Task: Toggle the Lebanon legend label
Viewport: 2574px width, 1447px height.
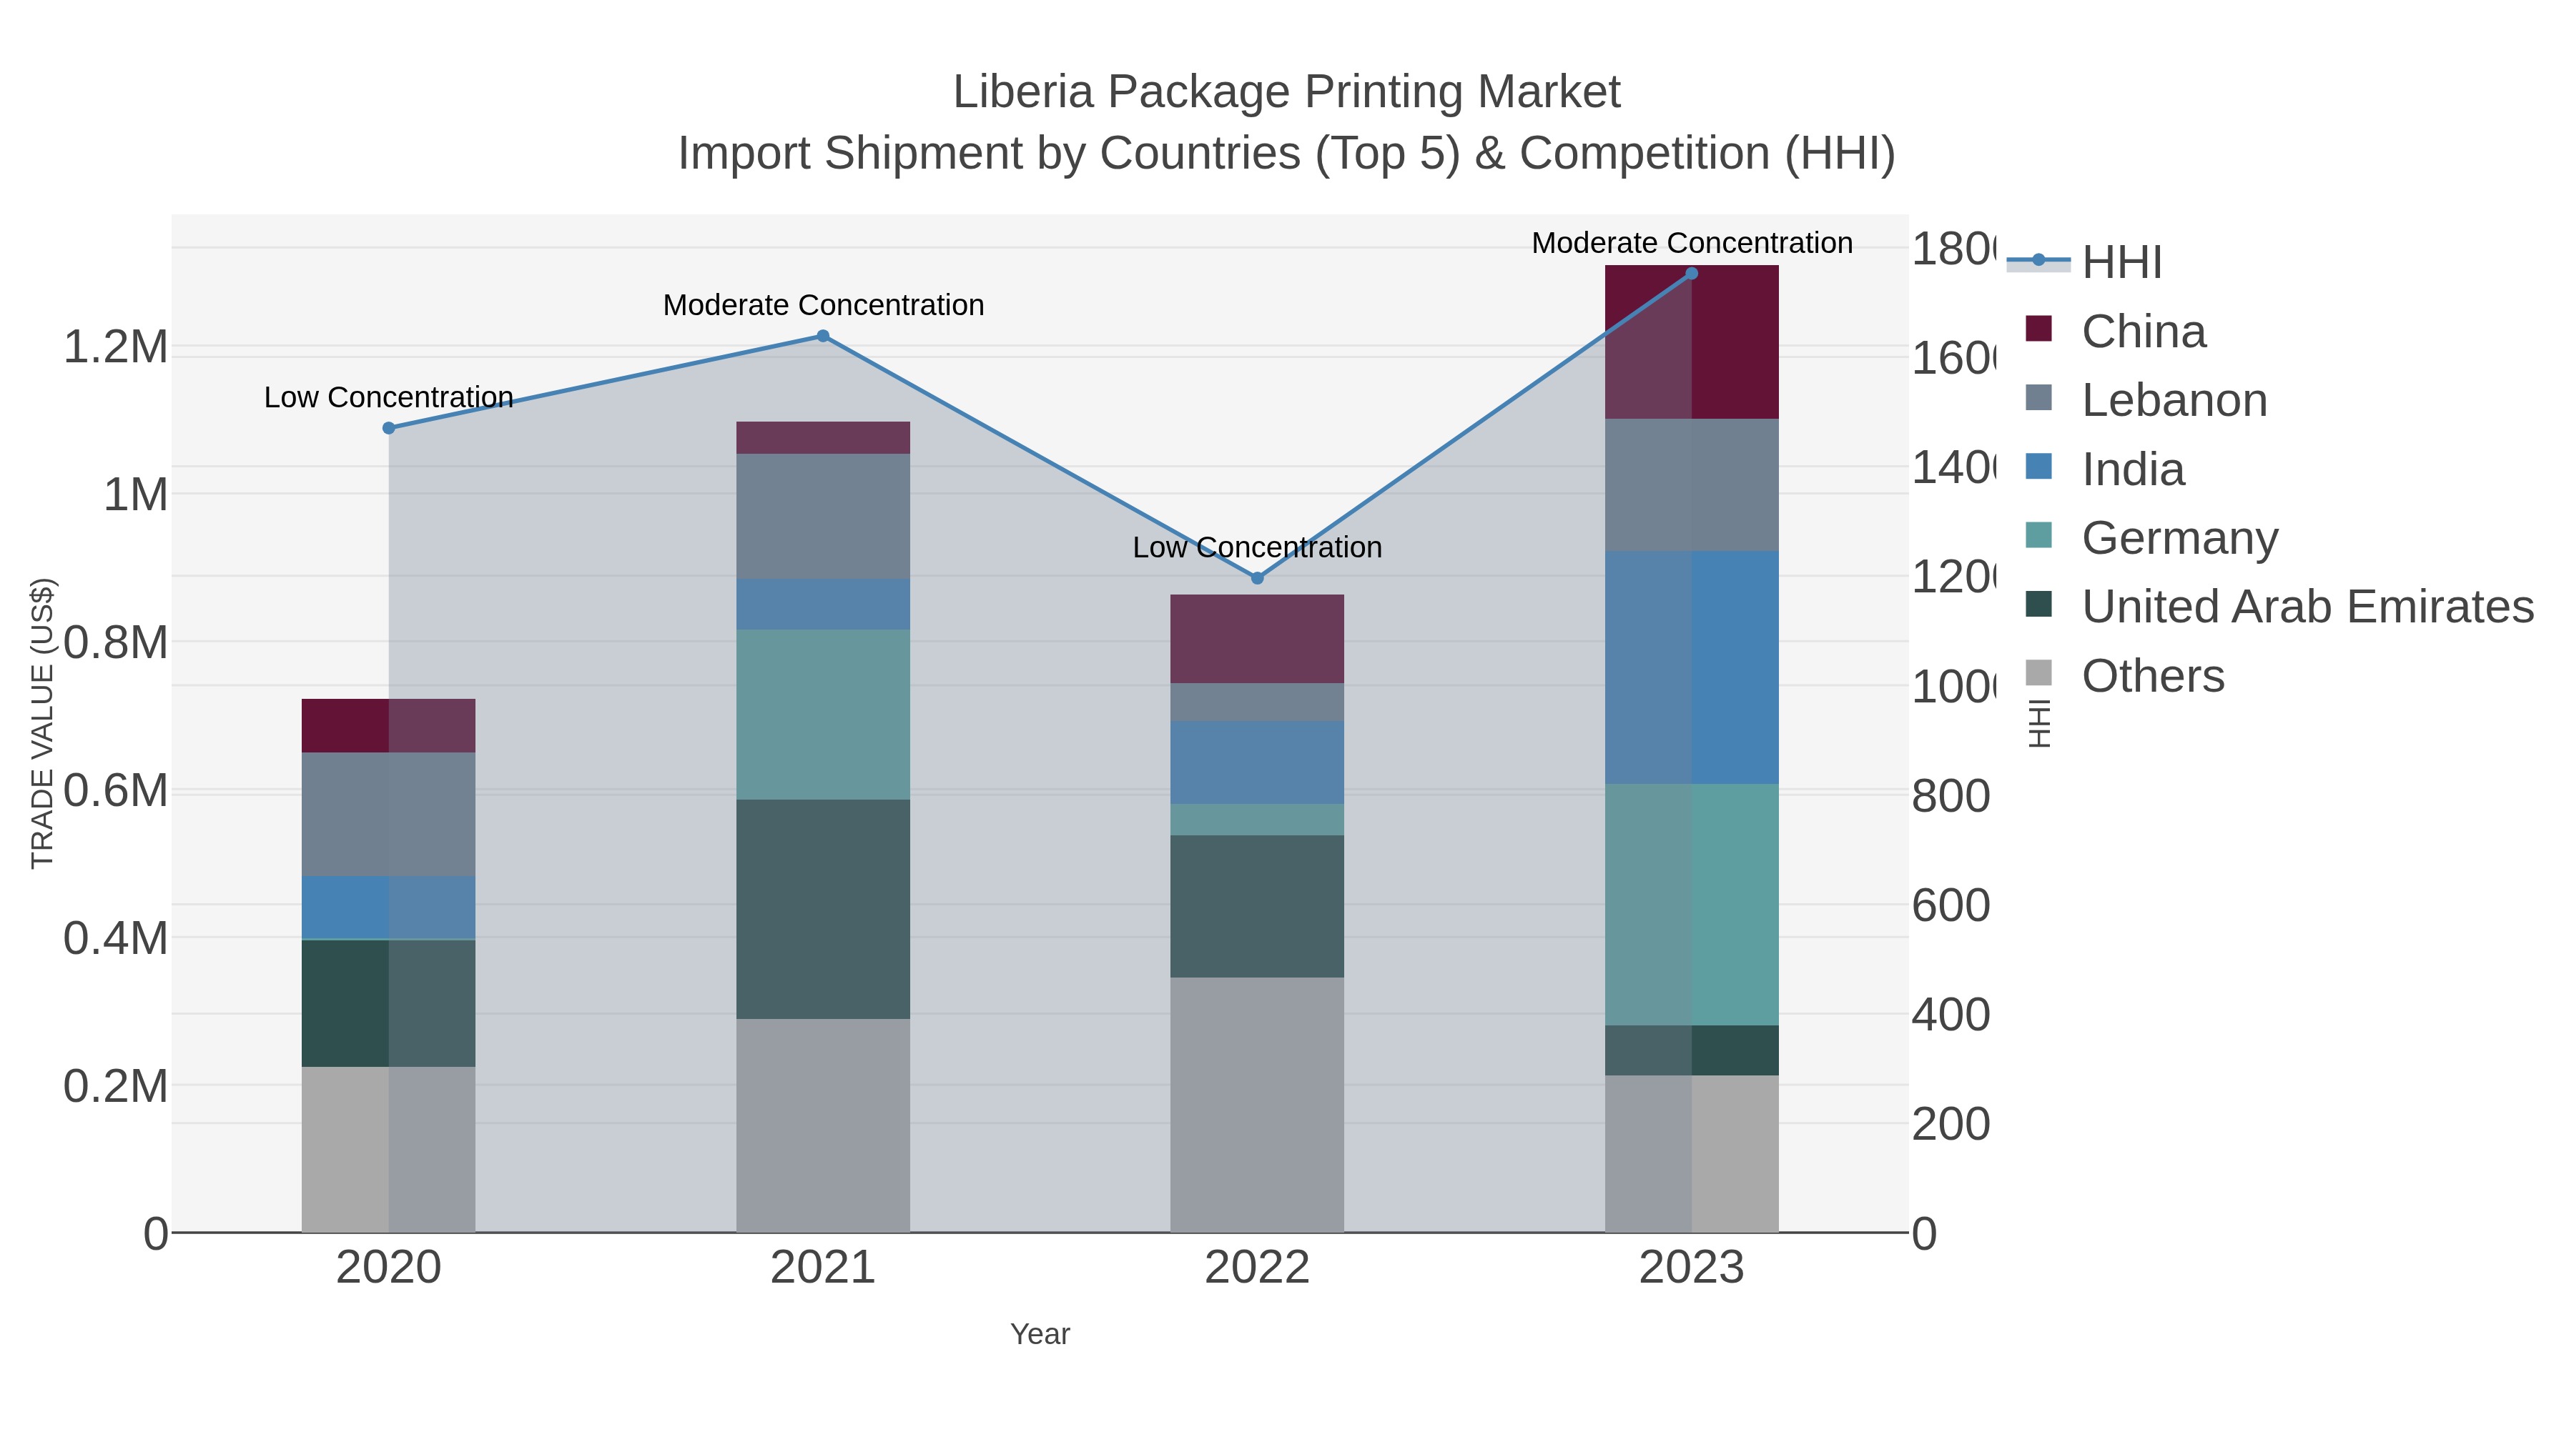Action: pyautogui.click(x=2174, y=400)
